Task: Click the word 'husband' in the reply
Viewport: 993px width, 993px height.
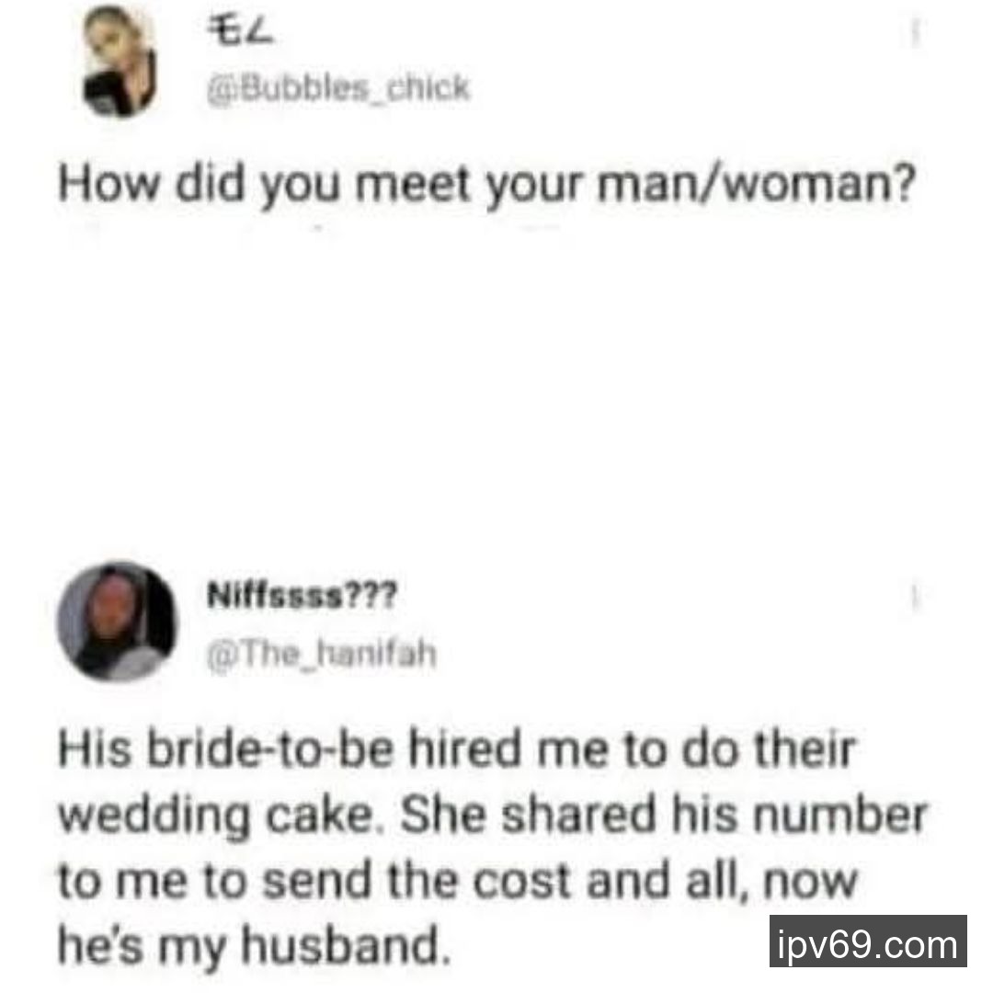Action: (341, 944)
